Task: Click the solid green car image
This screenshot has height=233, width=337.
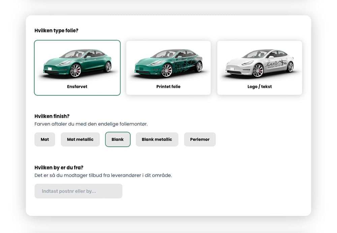Action: tap(77, 63)
